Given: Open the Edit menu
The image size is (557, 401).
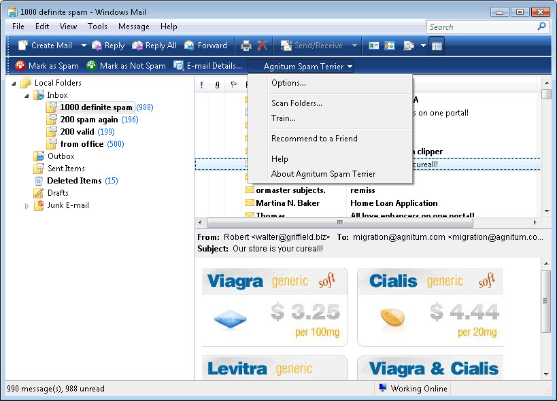Looking at the screenshot, I should [x=42, y=27].
